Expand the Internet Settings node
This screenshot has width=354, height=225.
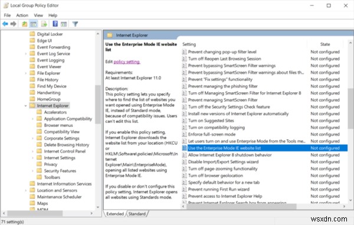point(32,158)
